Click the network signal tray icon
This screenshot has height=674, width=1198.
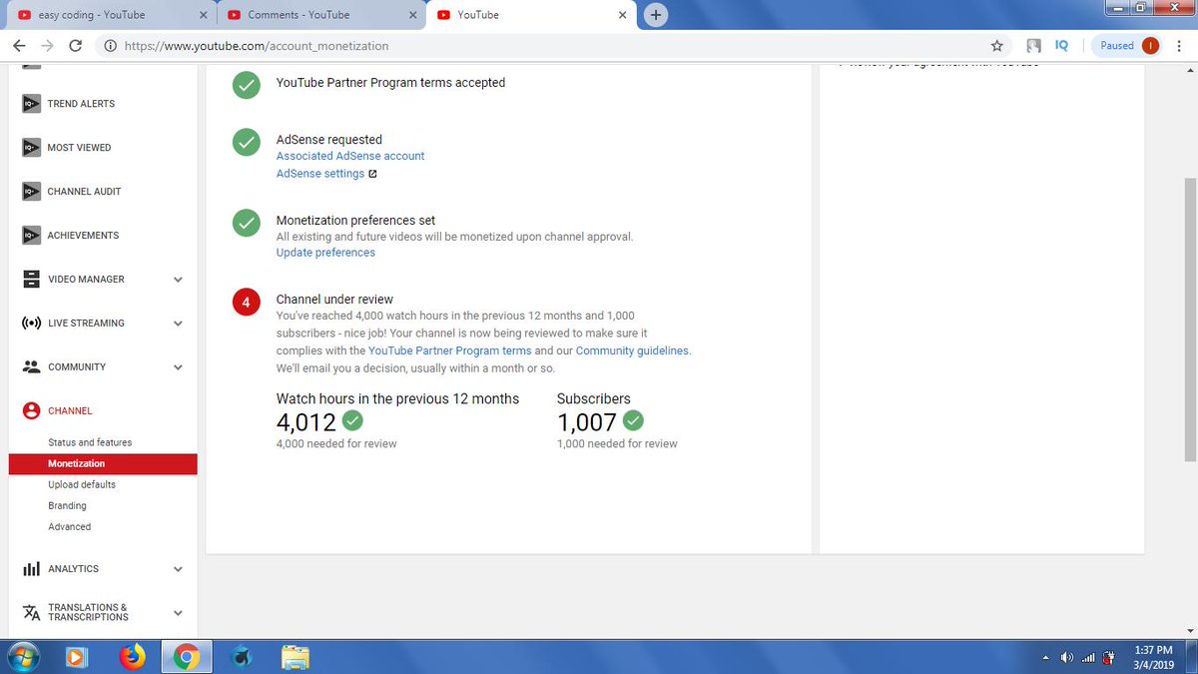pos(1088,658)
